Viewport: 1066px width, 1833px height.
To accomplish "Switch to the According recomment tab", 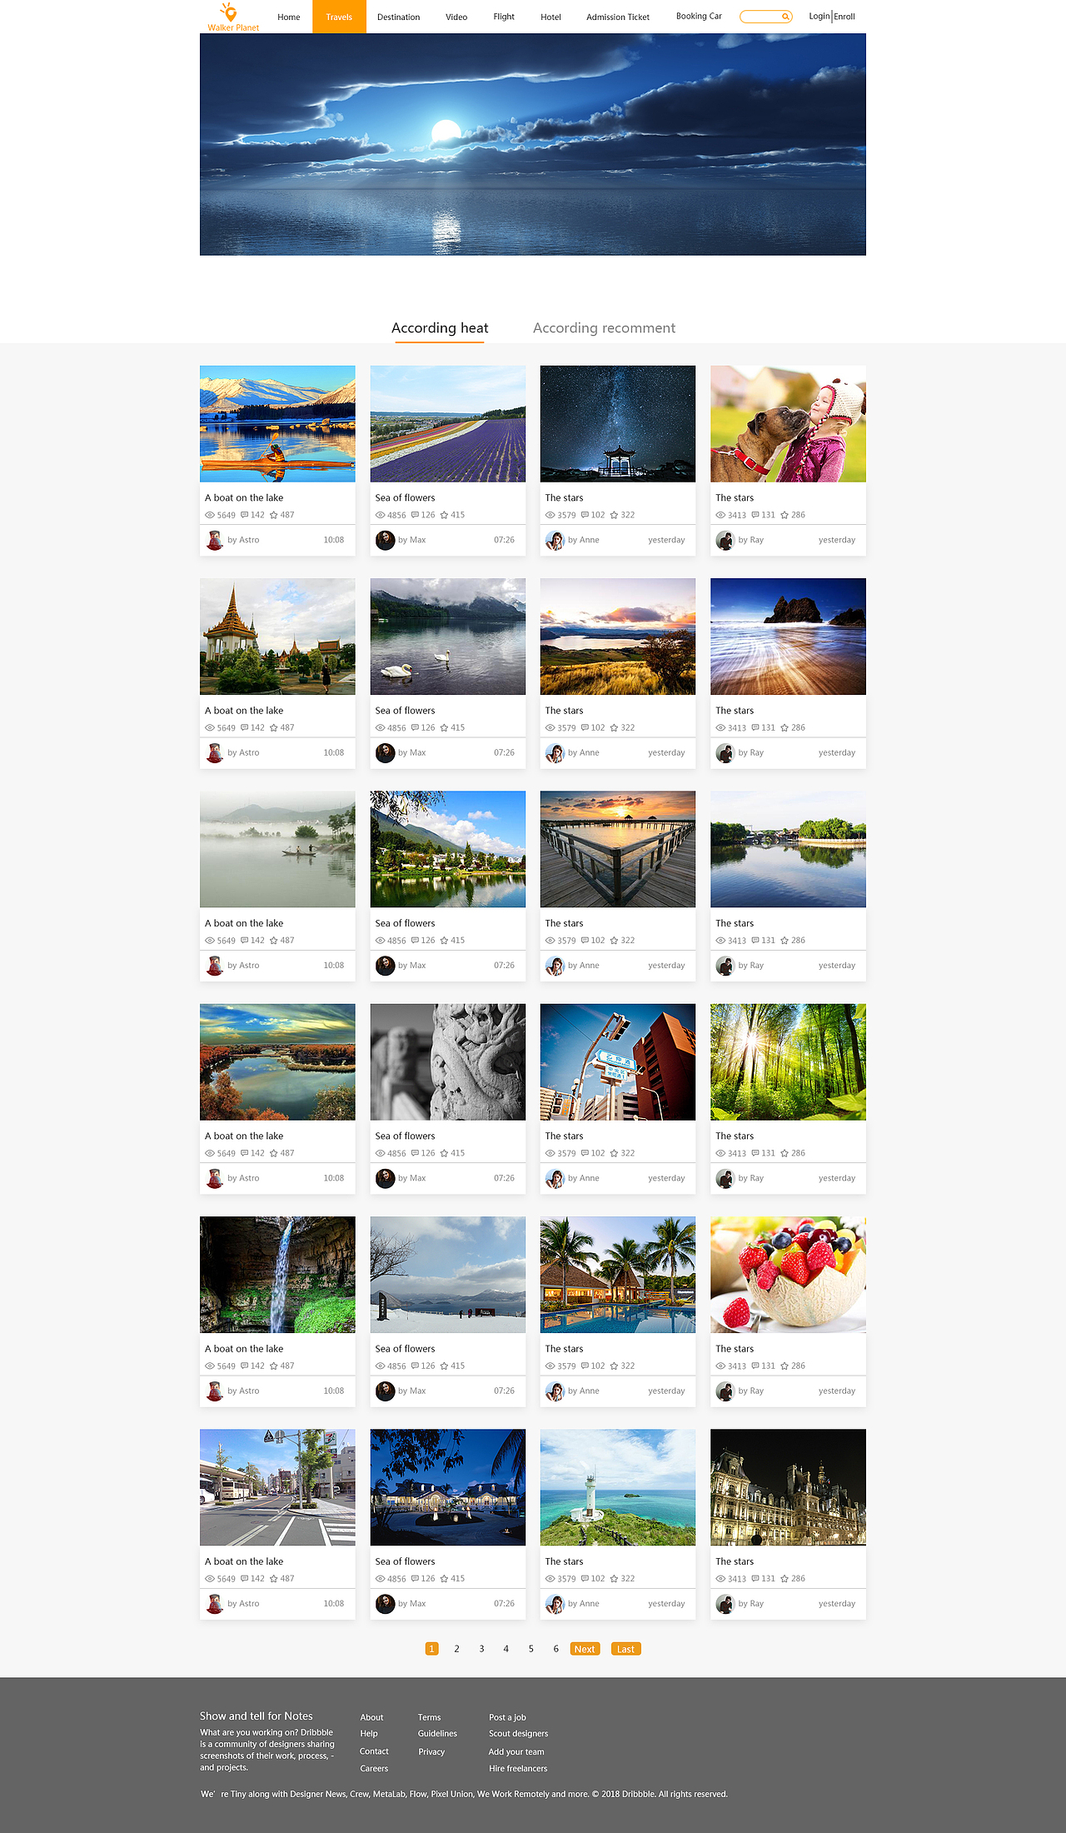I will [x=604, y=328].
